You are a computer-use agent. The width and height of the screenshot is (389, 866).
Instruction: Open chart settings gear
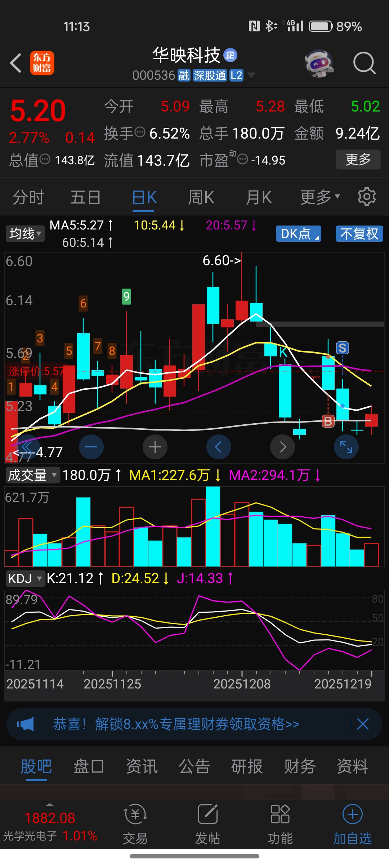tap(367, 197)
